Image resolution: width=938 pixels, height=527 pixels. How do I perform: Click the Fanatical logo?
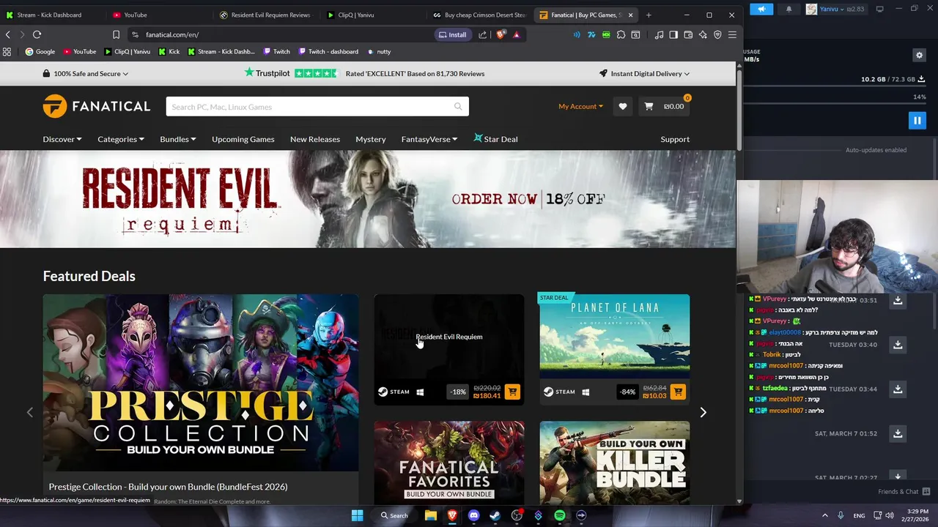[97, 106]
